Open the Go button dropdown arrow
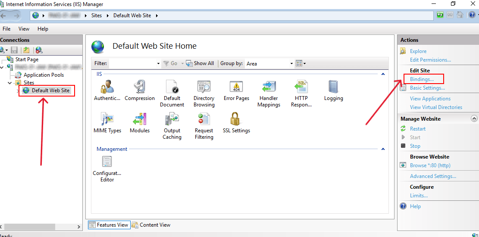 tap(182, 63)
